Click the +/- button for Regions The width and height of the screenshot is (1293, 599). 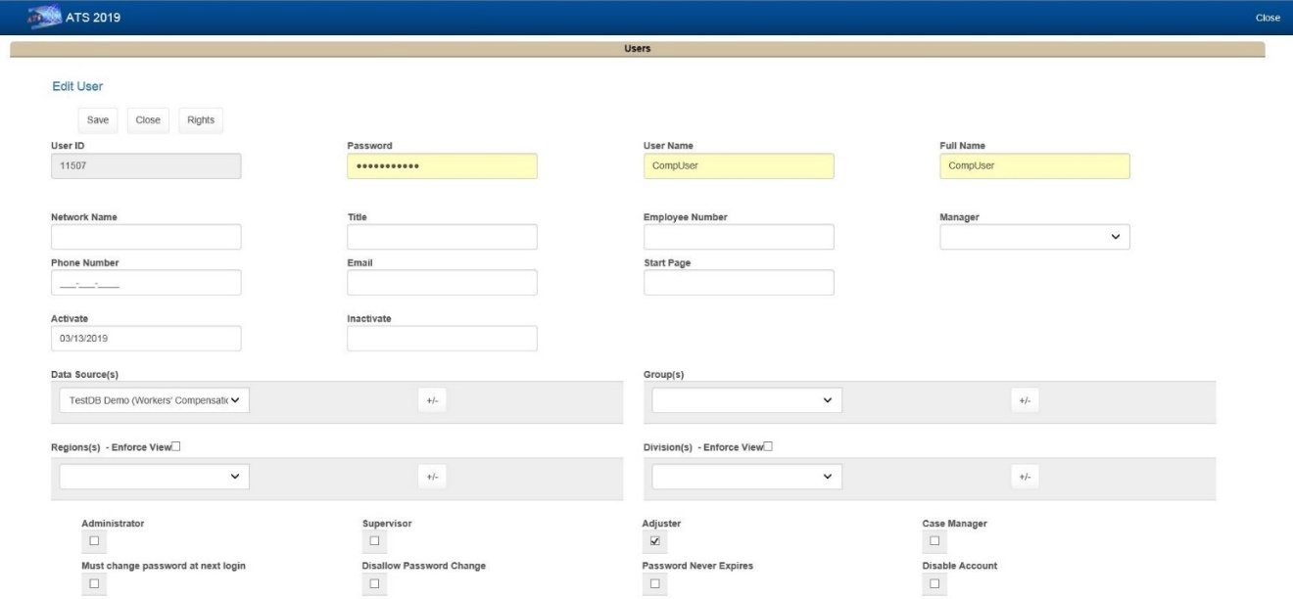[x=432, y=476]
